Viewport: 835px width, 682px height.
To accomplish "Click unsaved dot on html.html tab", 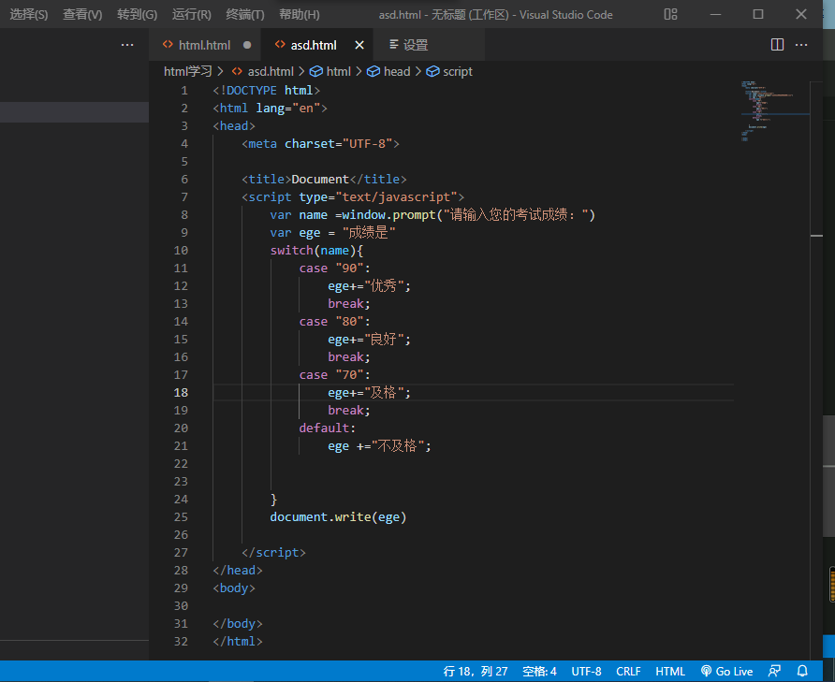I will 247,45.
